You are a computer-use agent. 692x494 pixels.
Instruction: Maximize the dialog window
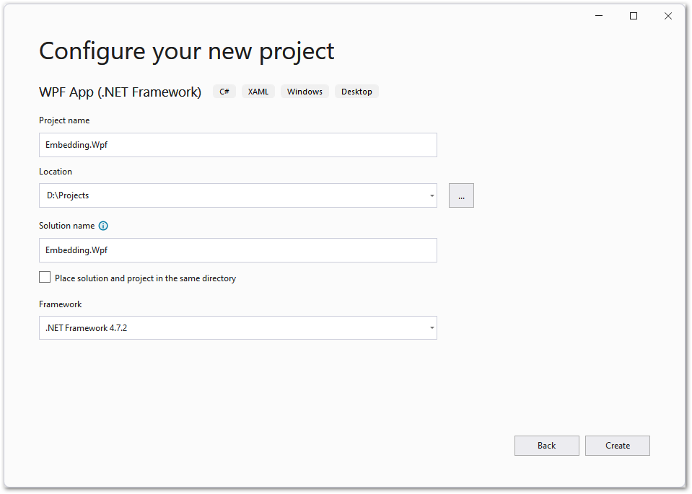[x=633, y=15]
